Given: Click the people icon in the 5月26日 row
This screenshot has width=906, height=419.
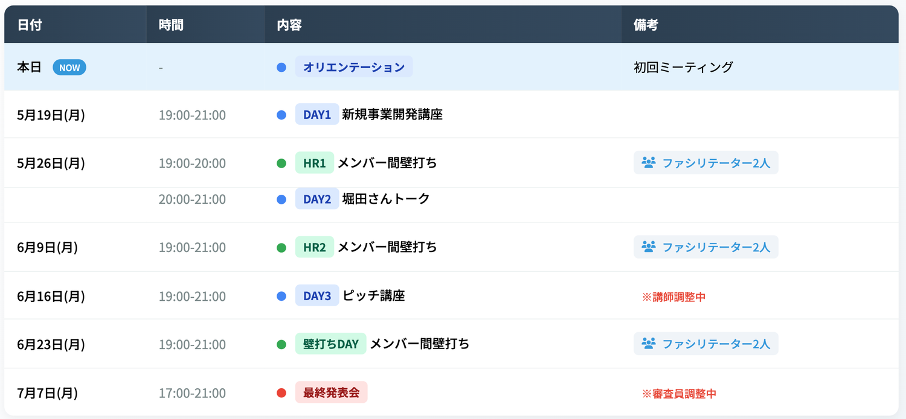Looking at the screenshot, I should (649, 163).
